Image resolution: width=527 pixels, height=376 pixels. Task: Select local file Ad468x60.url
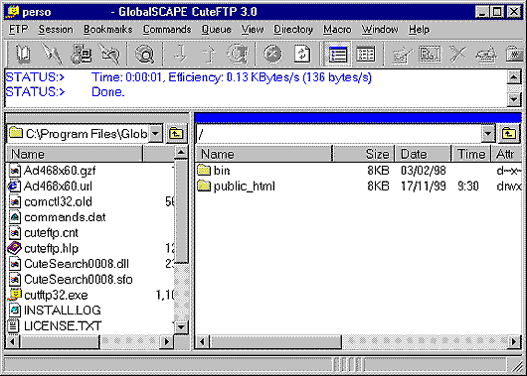[x=50, y=186]
